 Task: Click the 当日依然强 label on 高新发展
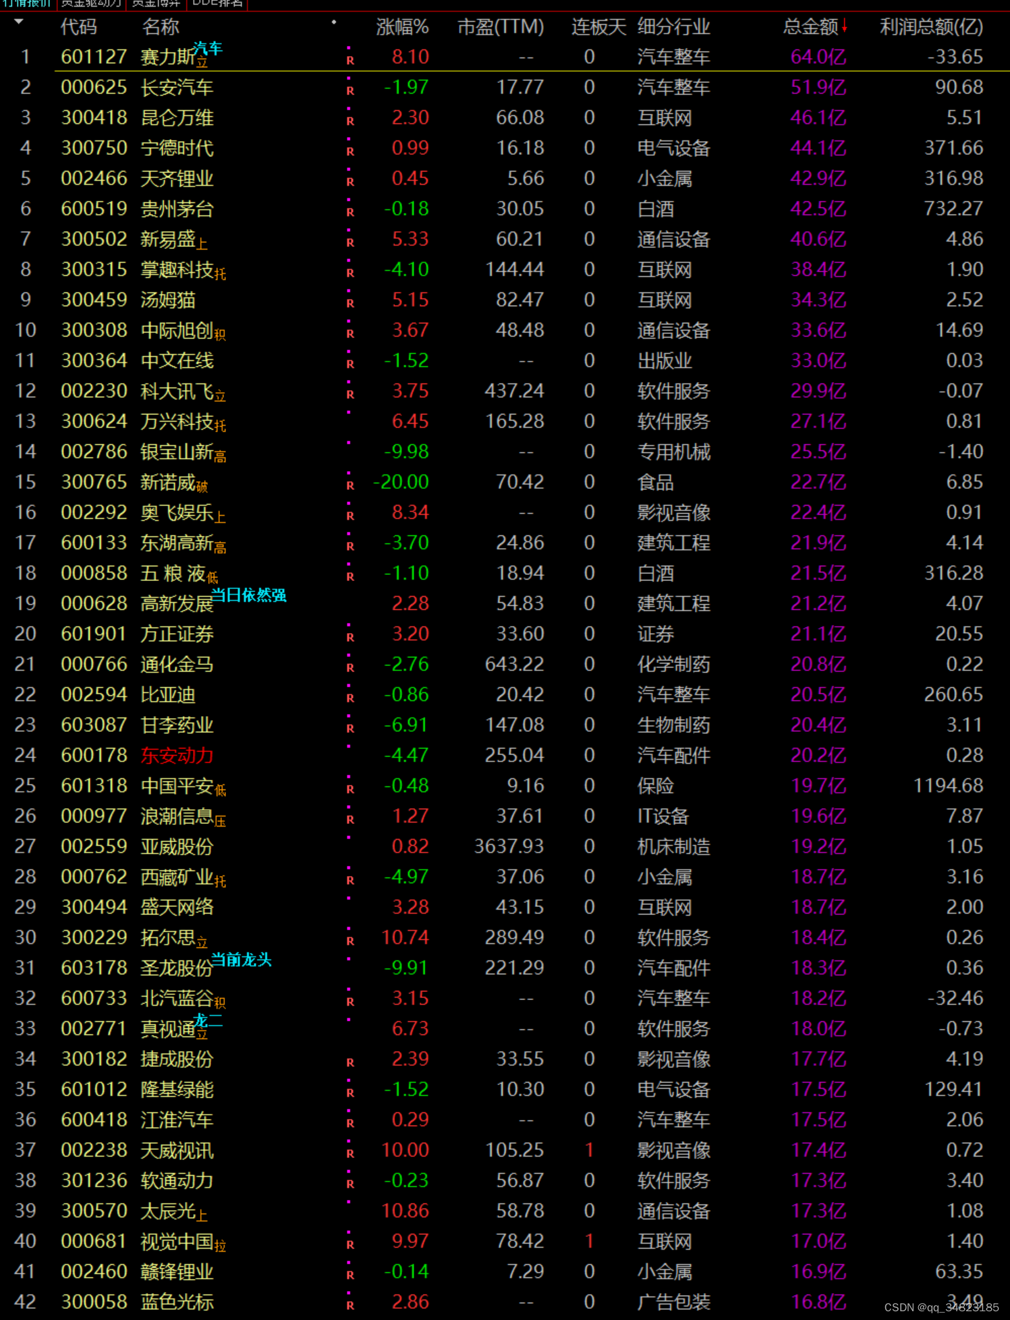[x=249, y=595]
